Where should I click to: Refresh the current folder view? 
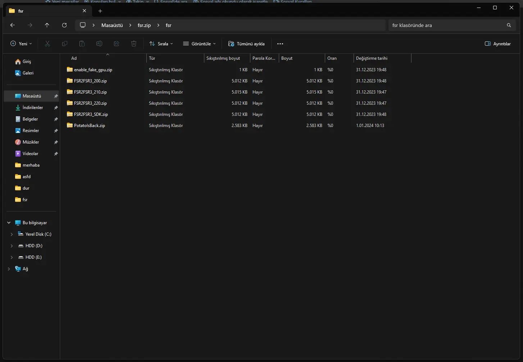(64, 25)
